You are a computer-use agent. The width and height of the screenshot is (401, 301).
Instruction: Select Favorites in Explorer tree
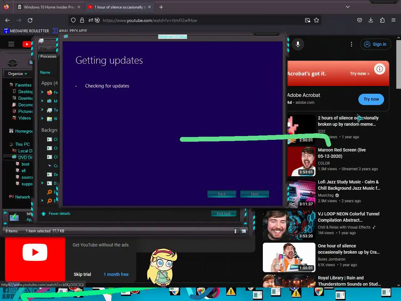23,85
